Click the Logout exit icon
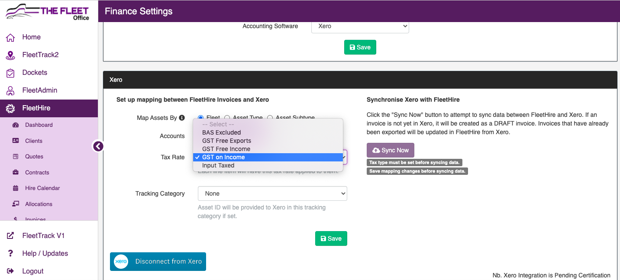620x280 pixels. [x=10, y=271]
